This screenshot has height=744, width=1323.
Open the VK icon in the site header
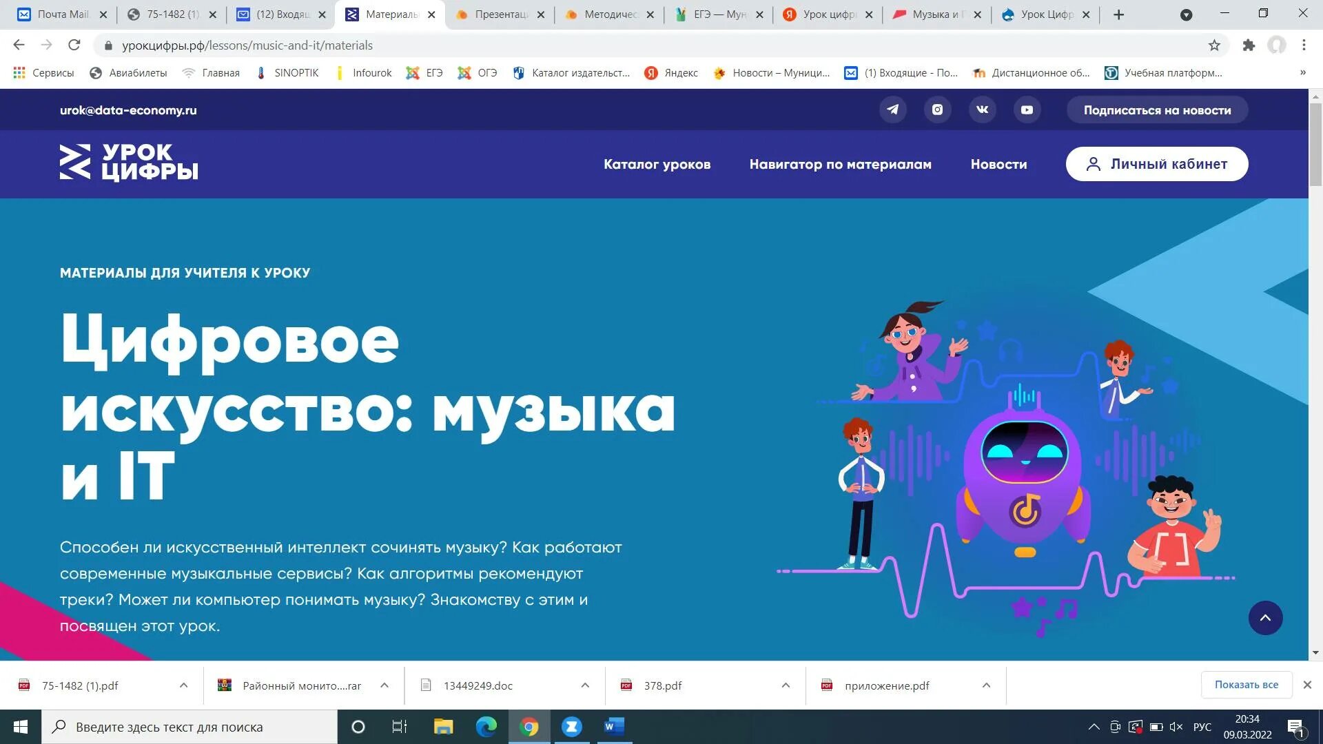(x=983, y=110)
